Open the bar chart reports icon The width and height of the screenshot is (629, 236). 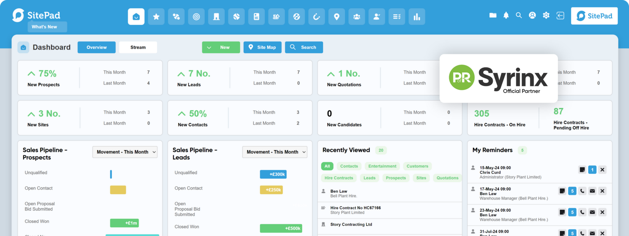417,17
